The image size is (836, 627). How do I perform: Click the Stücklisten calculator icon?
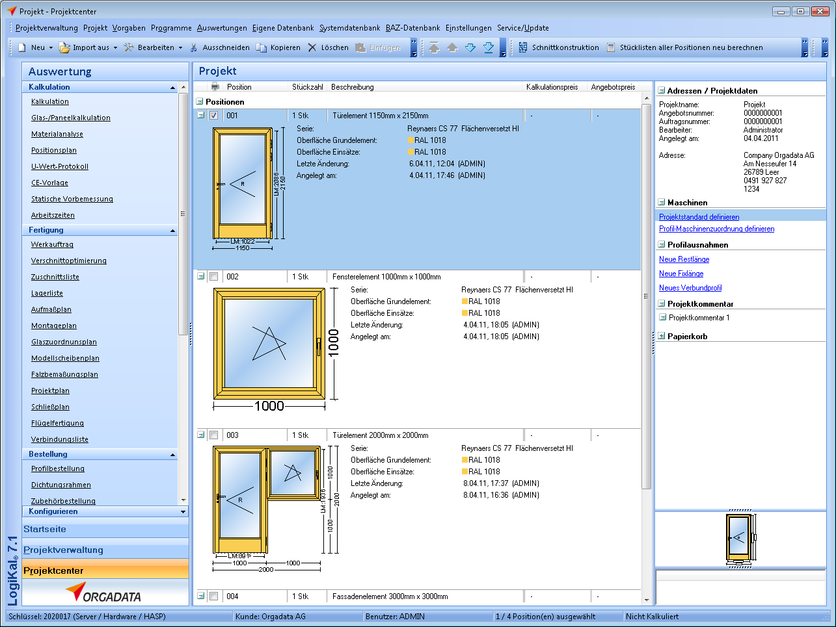[611, 47]
